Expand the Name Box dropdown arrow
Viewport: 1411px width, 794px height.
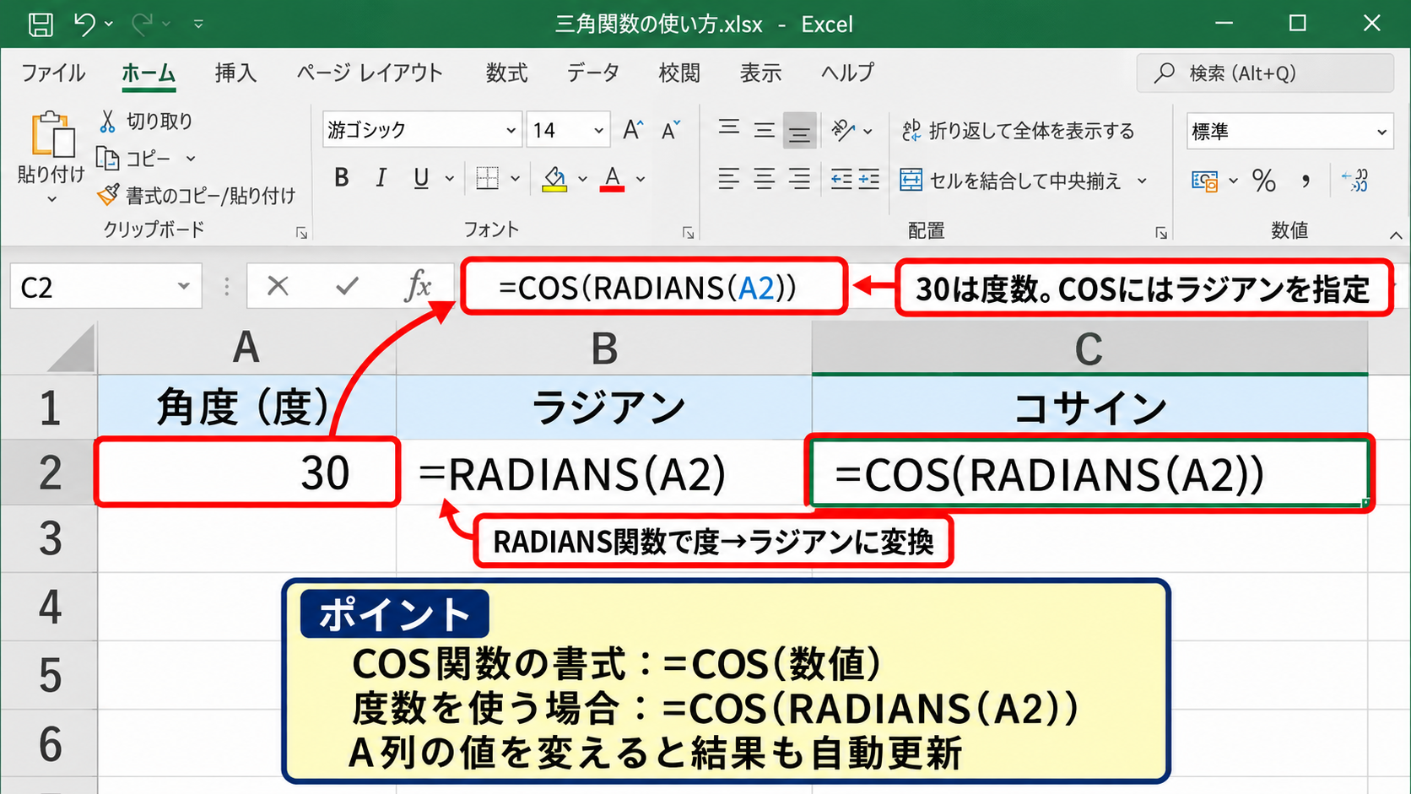click(183, 286)
